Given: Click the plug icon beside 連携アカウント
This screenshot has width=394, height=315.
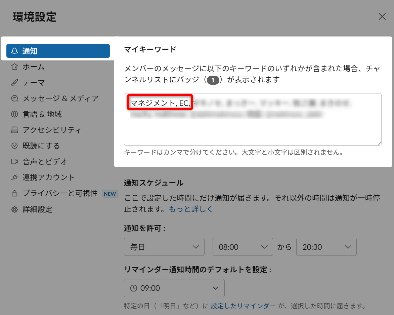Looking at the screenshot, I should click(14, 178).
